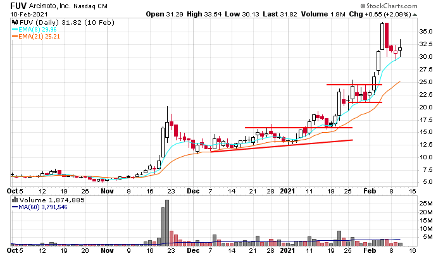Click the Chg +0.65 (+2.09%) value
The height and width of the screenshot is (256, 443).
(380, 14)
